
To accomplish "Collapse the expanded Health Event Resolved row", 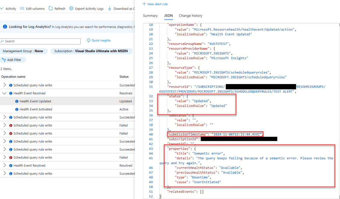I will (x=4, y=93).
